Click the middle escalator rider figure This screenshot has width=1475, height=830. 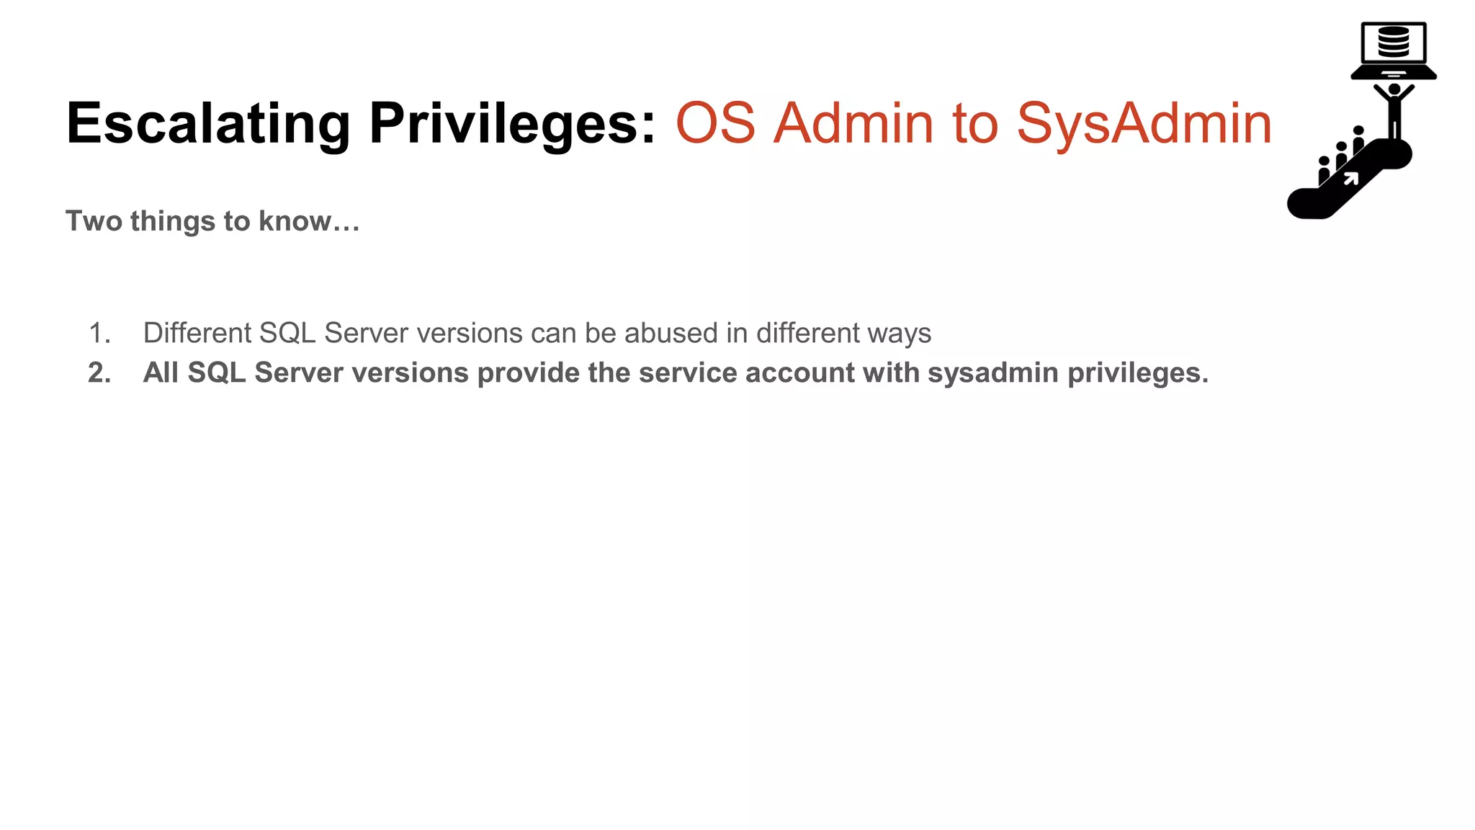click(1341, 155)
